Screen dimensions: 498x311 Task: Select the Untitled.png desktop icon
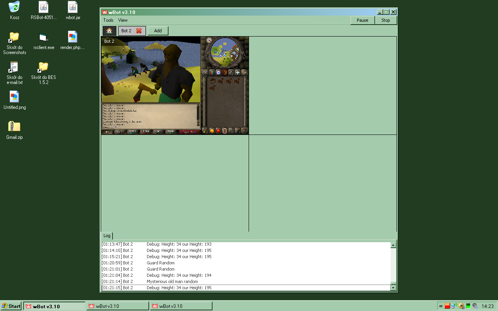point(14,100)
